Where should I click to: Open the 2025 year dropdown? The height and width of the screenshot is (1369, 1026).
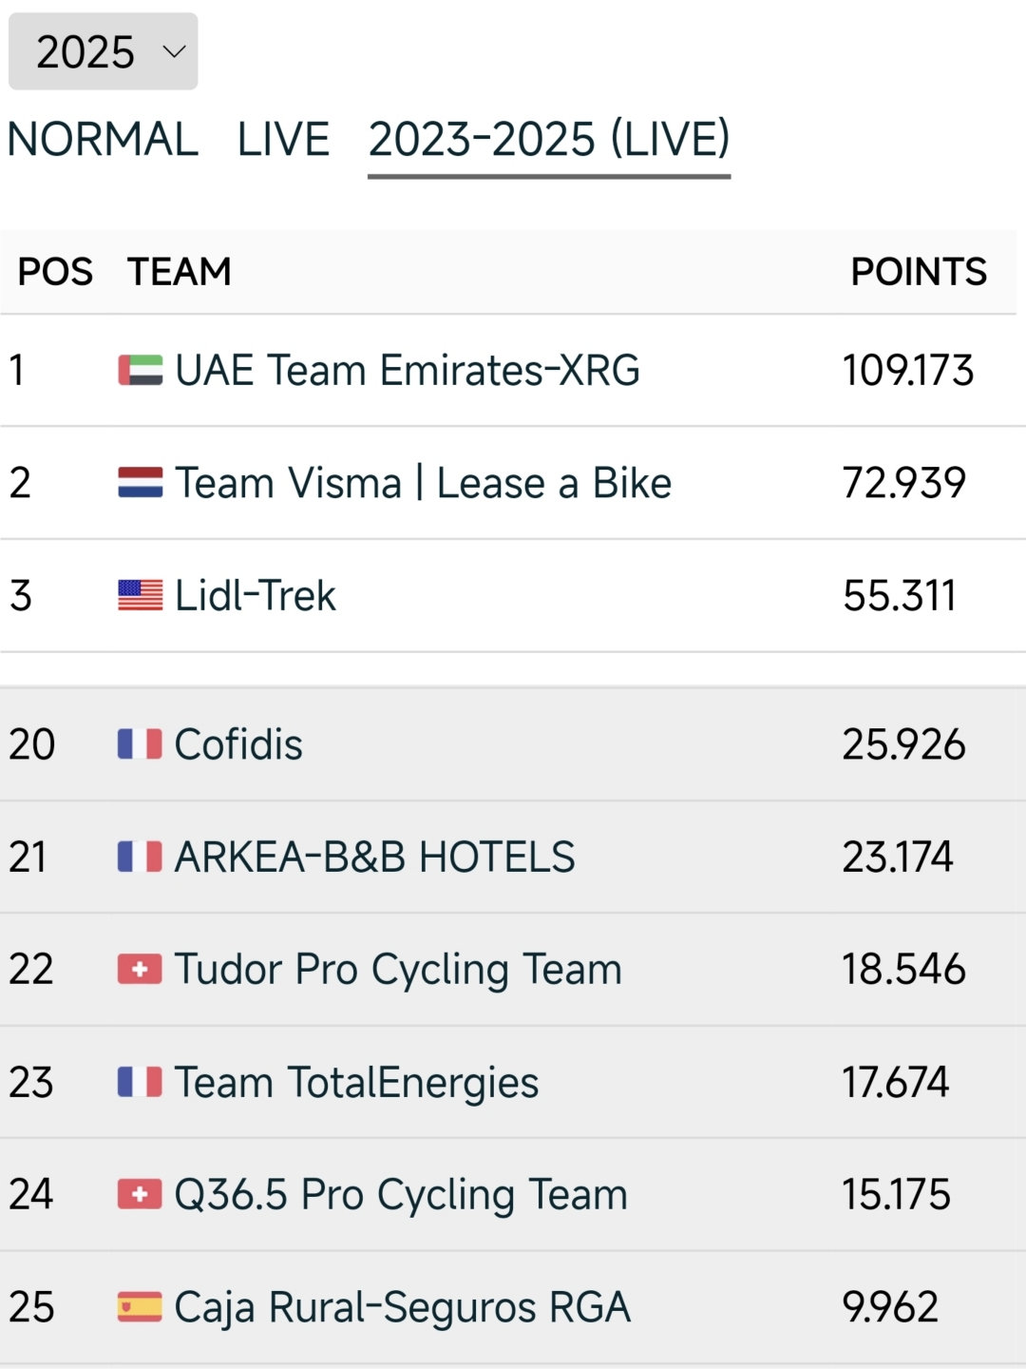click(103, 51)
